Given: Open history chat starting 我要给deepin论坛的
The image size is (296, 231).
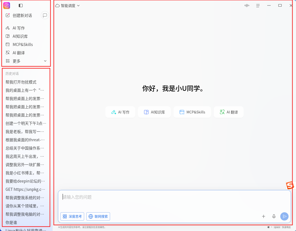Looking at the screenshot, I should [26, 181].
